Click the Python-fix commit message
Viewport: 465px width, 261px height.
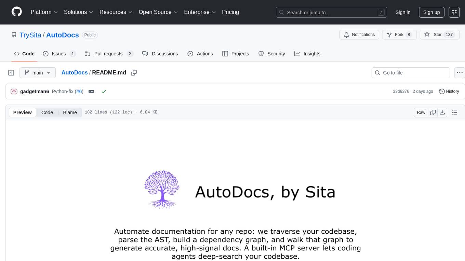[x=63, y=92]
